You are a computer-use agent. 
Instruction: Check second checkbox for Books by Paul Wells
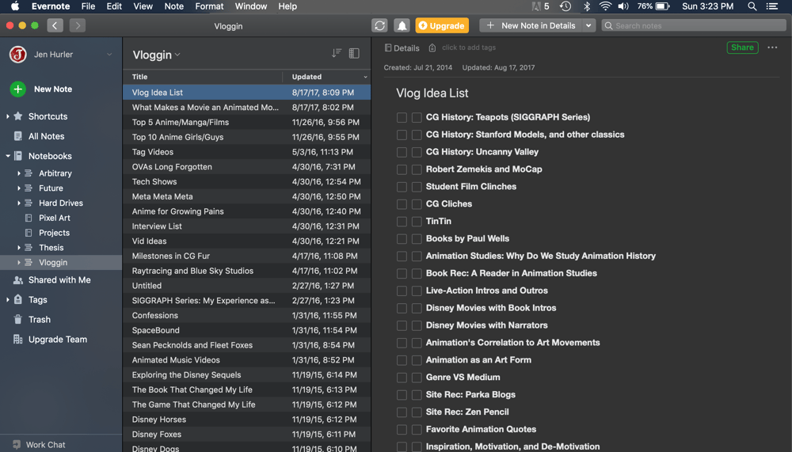(417, 239)
